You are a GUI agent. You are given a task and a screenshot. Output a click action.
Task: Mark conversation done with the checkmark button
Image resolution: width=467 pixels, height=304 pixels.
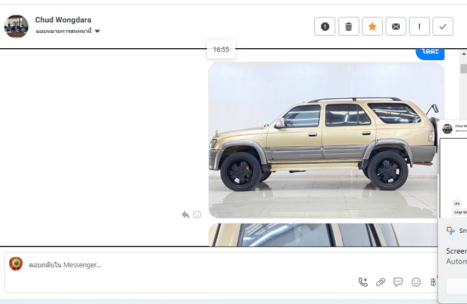point(443,26)
